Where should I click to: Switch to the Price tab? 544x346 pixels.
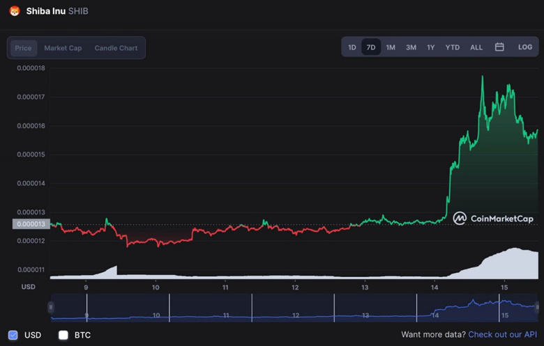(24, 48)
